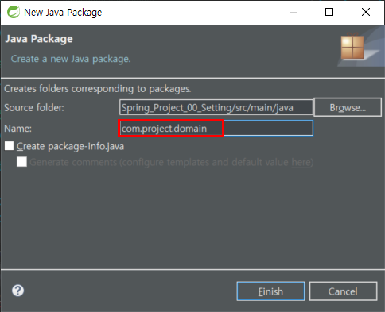The width and height of the screenshot is (385, 312).
Task: Enable Create package-info.java checkbox
Action: click(x=10, y=146)
